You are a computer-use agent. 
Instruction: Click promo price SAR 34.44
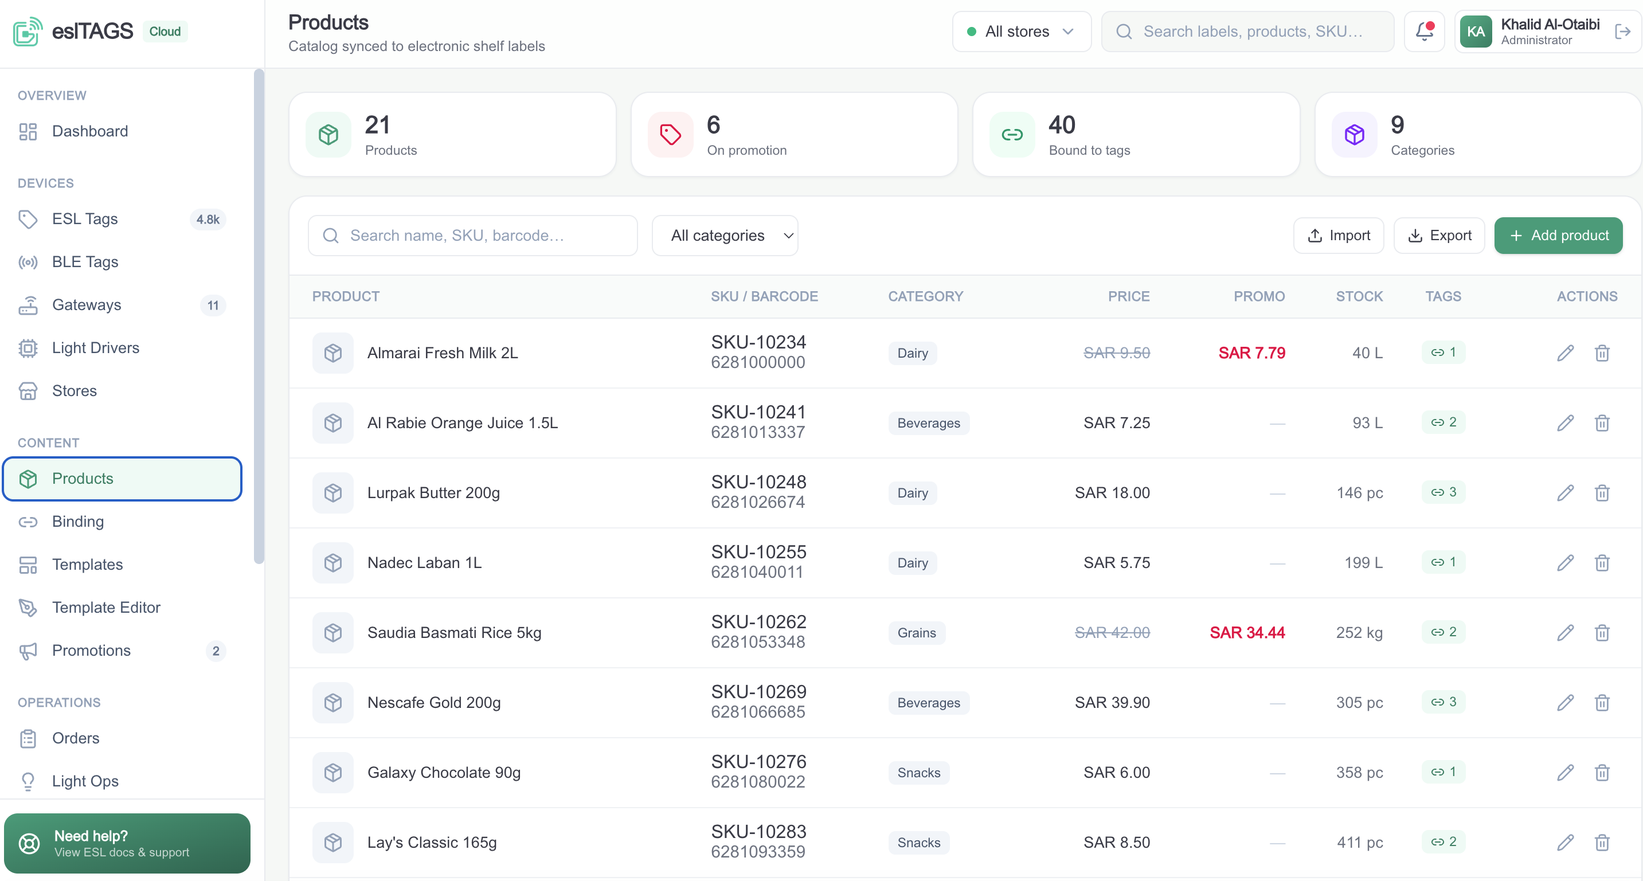pyautogui.click(x=1247, y=633)
